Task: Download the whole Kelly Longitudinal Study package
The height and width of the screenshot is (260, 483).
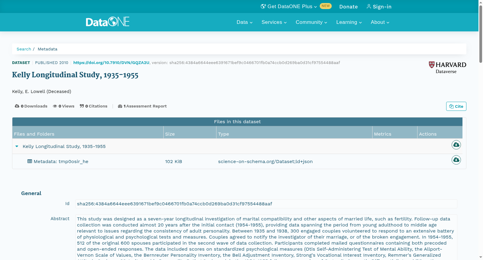Action: [x=456, y=145]
